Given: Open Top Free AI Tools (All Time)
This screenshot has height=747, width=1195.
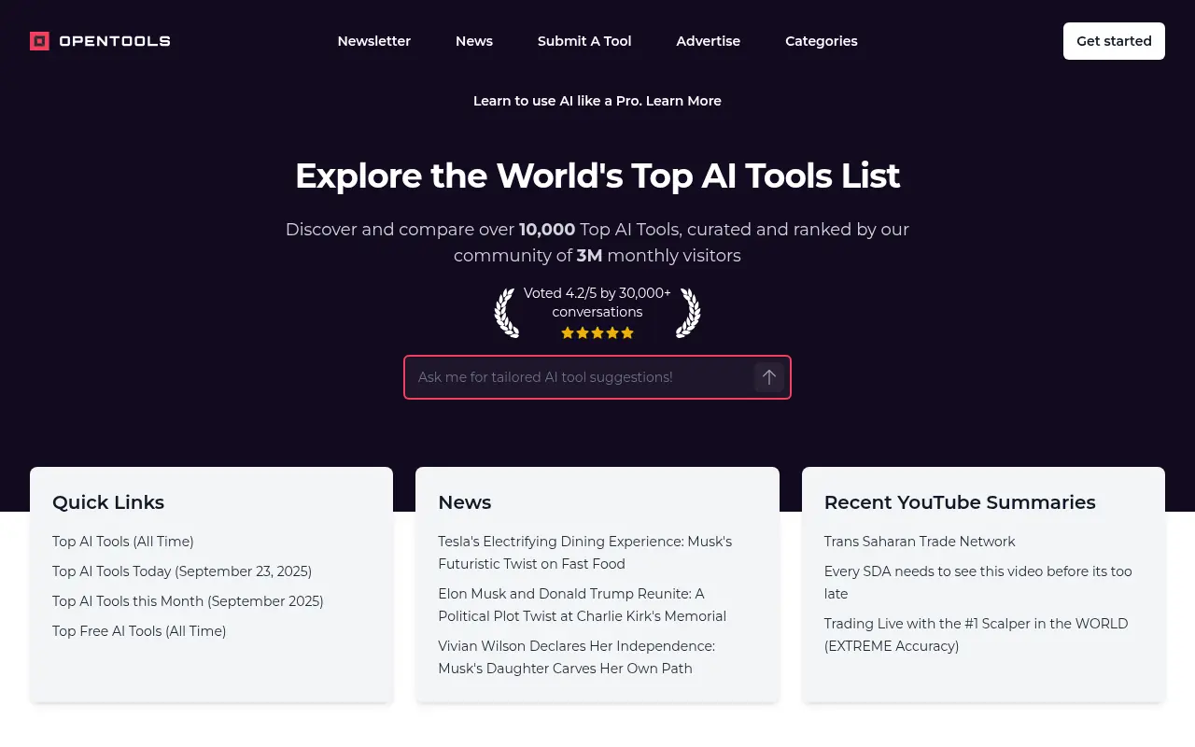Looking at the screenshot, I should [x=138, y=631].
